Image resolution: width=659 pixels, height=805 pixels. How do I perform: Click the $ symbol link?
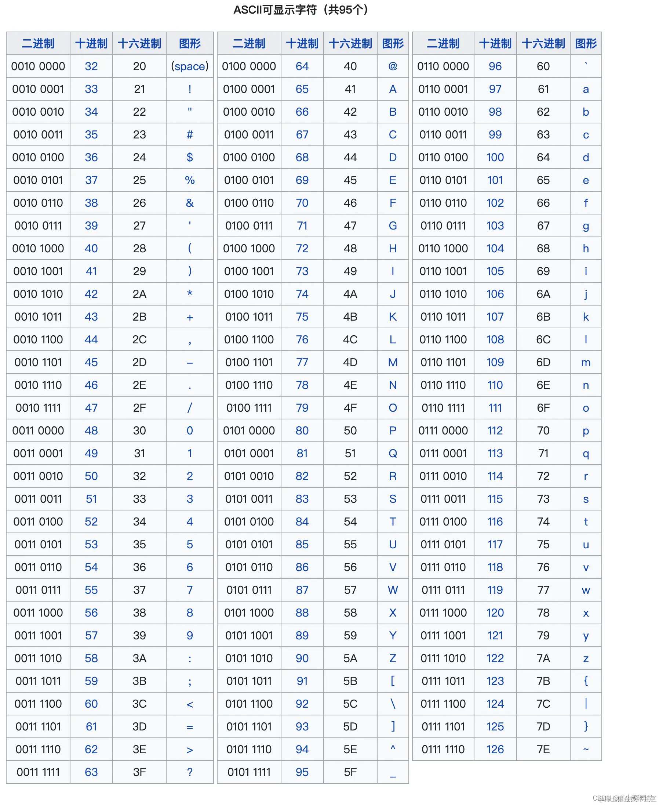pyautogui.click(x=190, y=158)
